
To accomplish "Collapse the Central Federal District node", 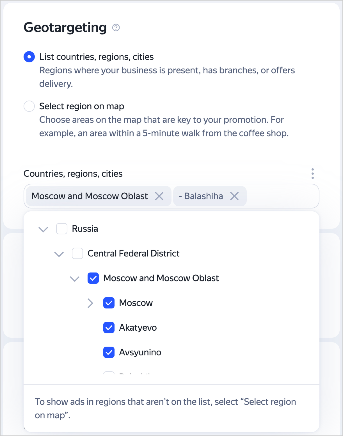I will pos(59,254).
